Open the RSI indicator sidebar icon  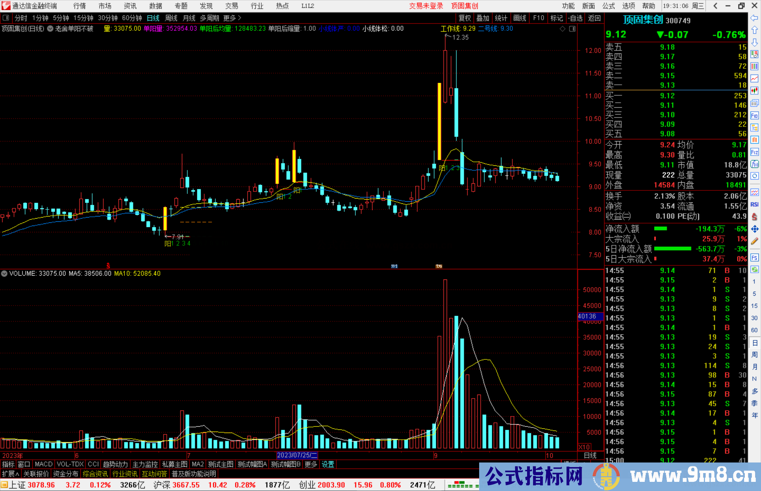(754, 204)
